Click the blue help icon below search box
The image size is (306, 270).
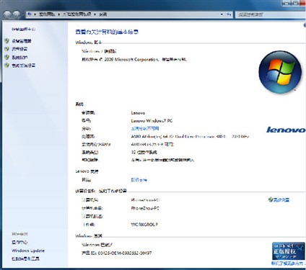point(305,25)
